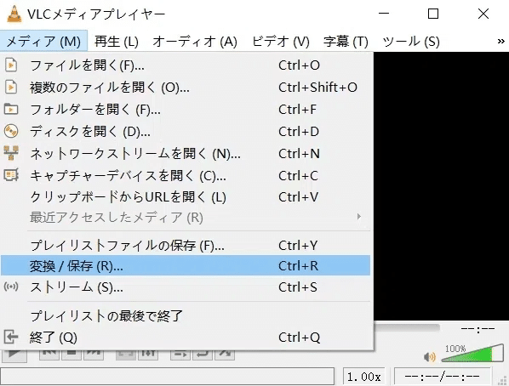This screenshot has height=386, width=509.
Task: Mute audio with the speaker icon
Action: point(430,357)
